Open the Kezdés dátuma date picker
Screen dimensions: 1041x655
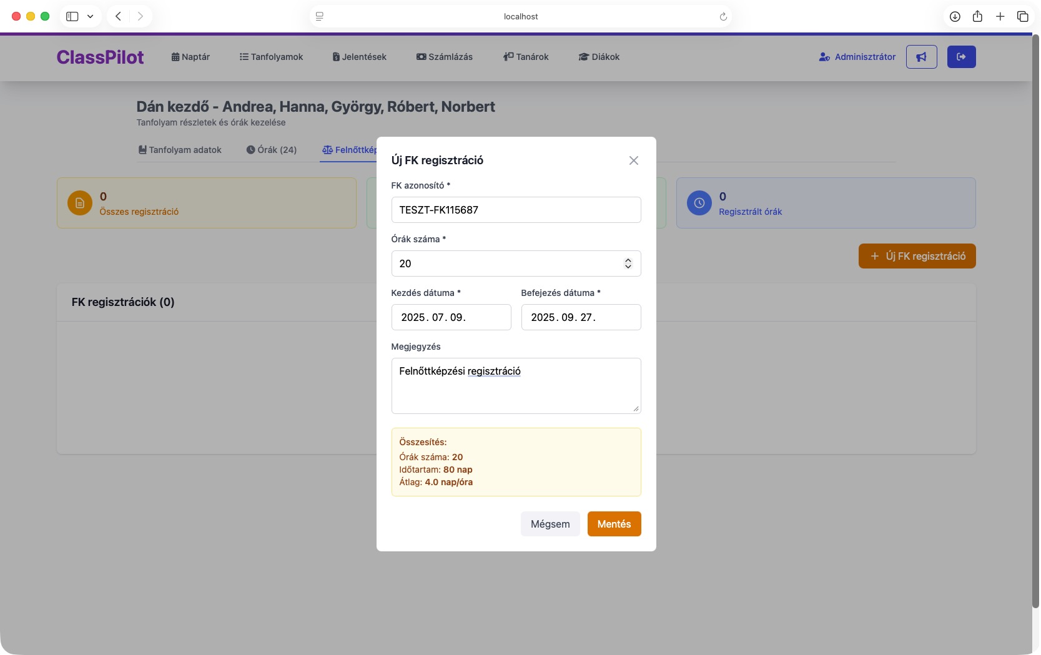[x=451, y=317]
